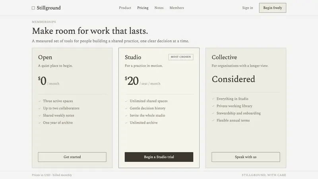The image size is (318, 179).
Task: Open the Product menu item
Action: pyautogui.click(x=125, y=8)
